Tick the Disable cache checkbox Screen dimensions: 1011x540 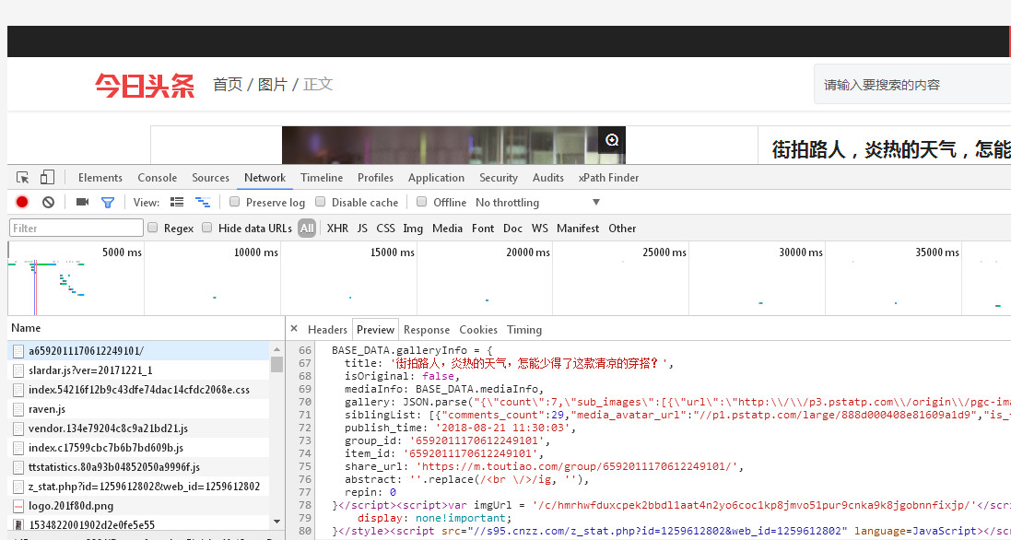click(321, 202)
